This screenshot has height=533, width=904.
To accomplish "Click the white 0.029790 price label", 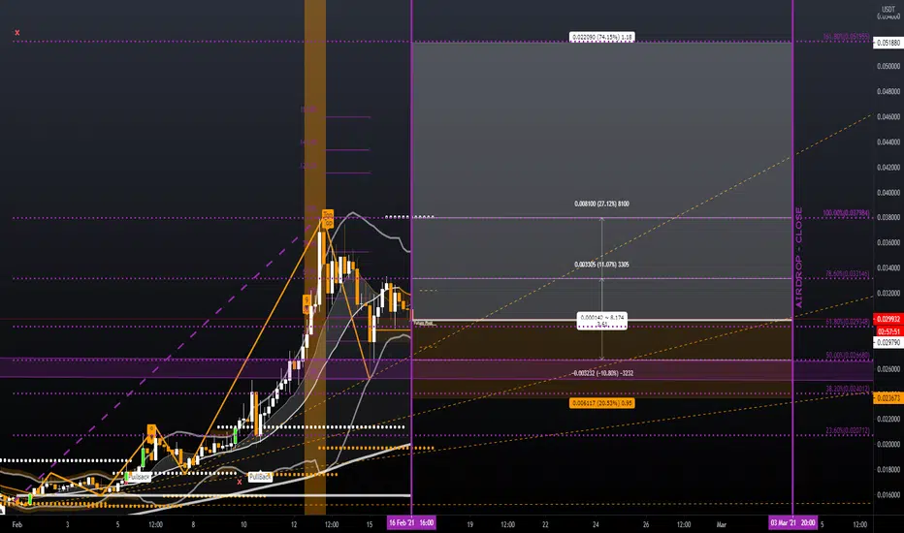I will 888,342.
